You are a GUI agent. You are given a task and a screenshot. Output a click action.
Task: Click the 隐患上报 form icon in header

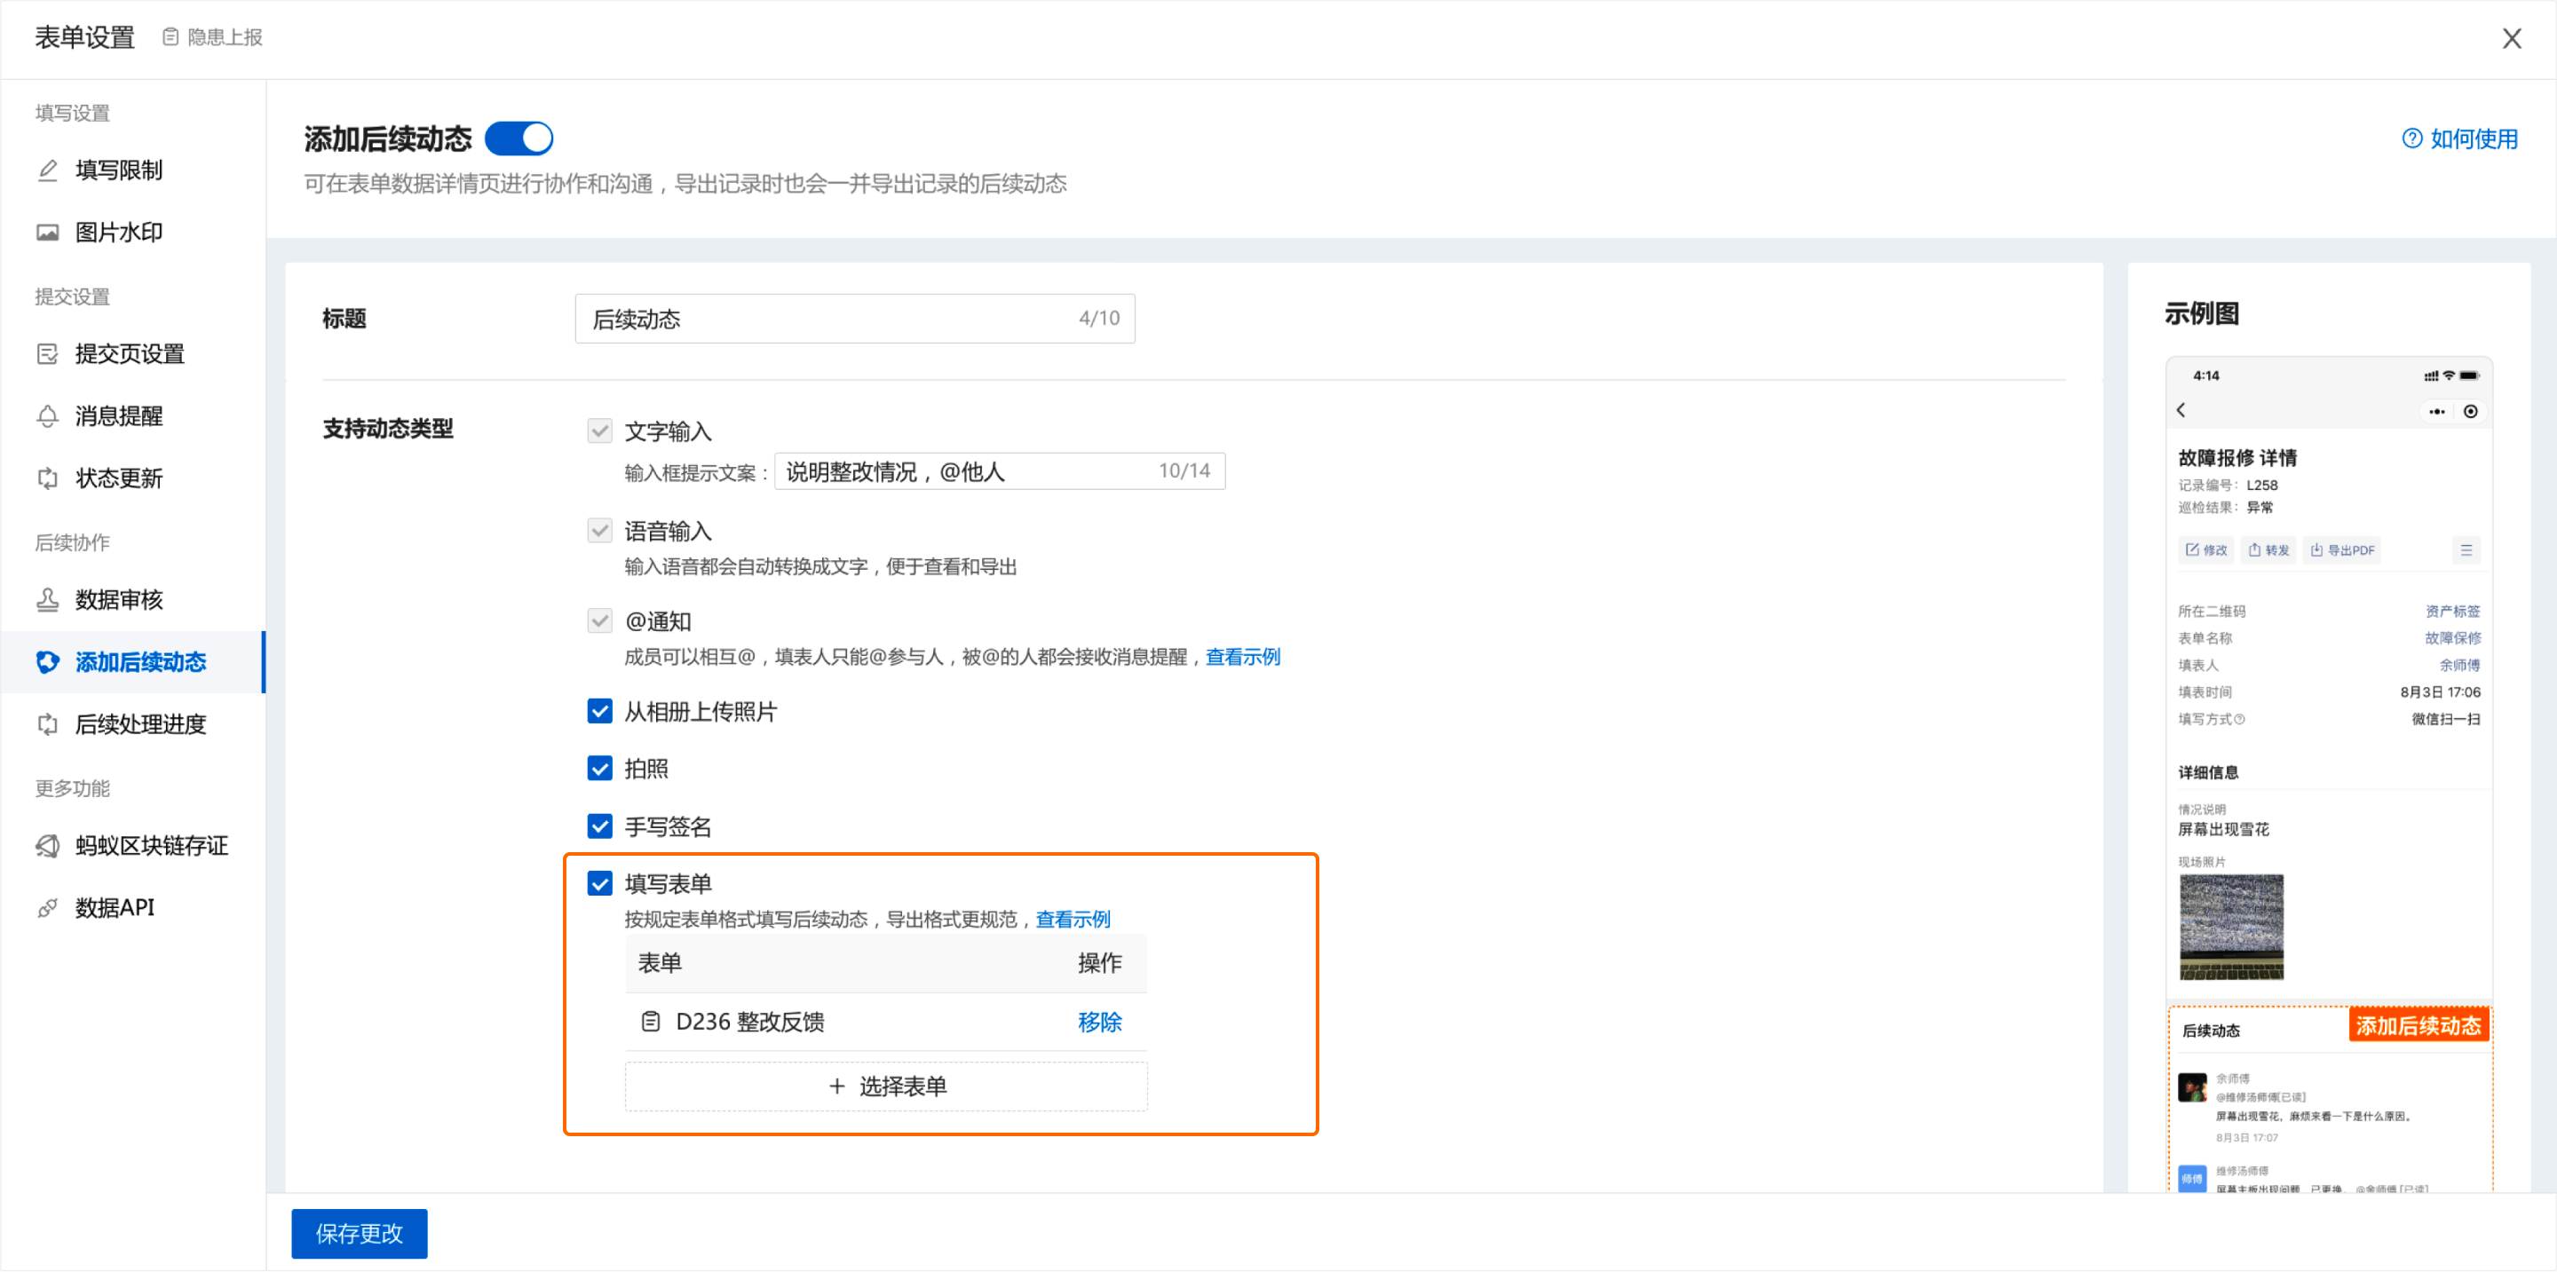click(170, 37)
